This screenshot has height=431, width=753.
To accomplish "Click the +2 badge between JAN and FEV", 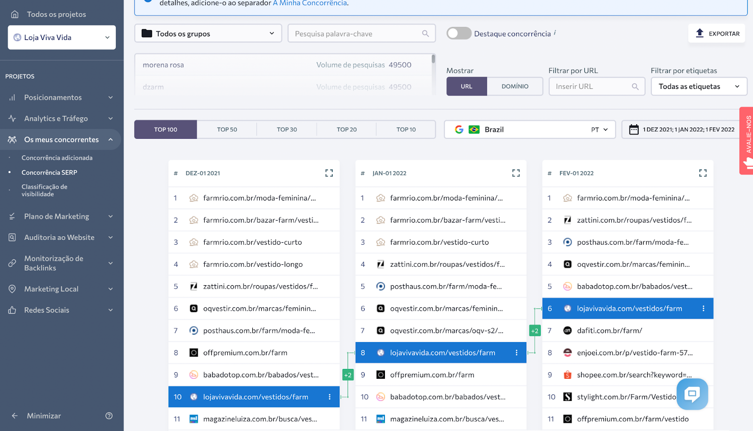I will [535, 331].
